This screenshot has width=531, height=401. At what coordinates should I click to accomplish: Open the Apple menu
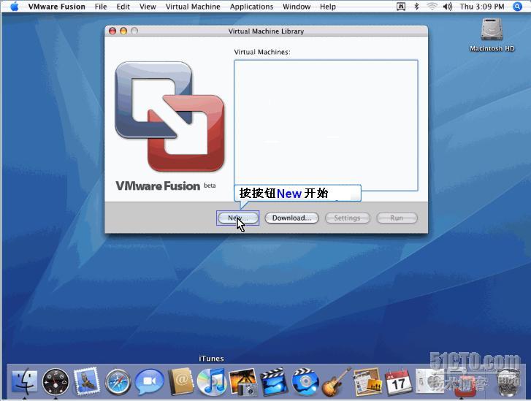tap(14, 7)
